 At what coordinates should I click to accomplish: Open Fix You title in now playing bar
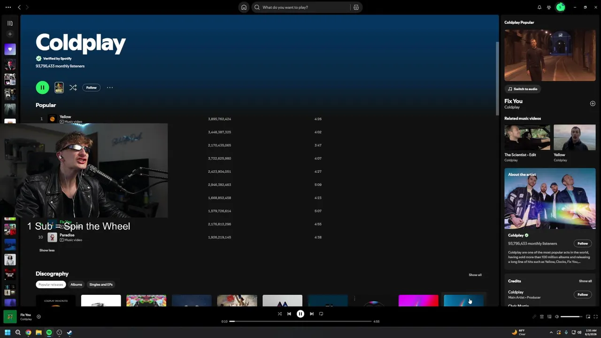(x=25, y=315)
